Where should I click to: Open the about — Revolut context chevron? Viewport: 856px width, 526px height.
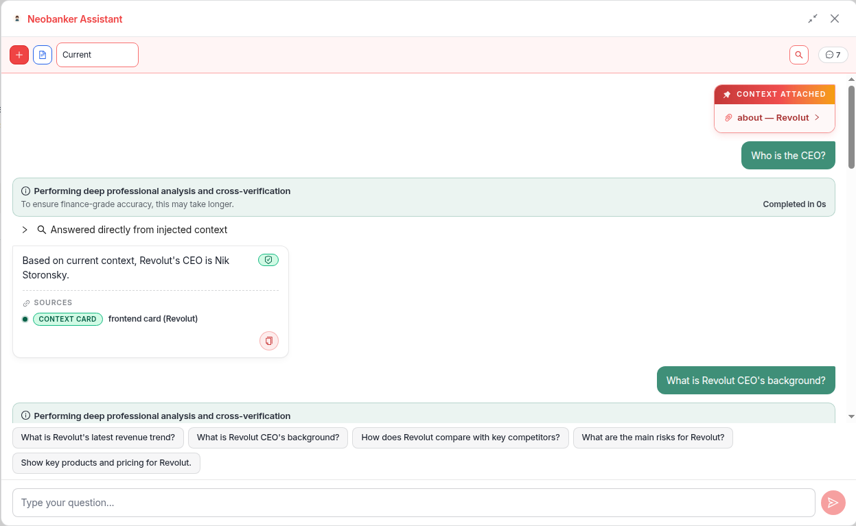[x=816, y=117]
